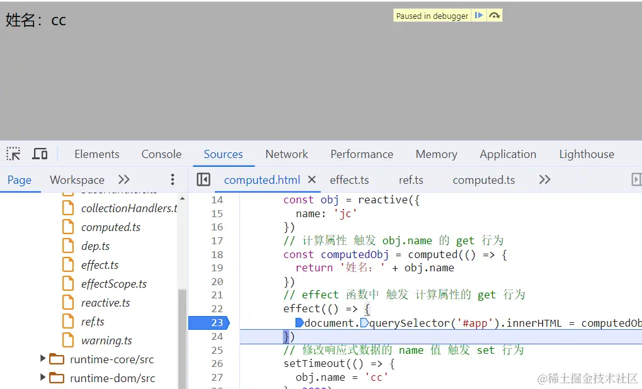
Task: Click the '姓名: cc' page text
Action: 36,20
